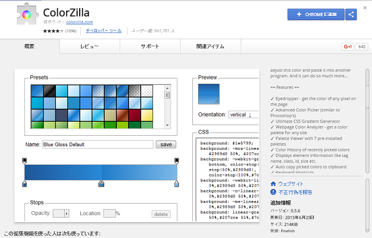Image resolution: width=372 pixels, height=238 pixels.
Task: Click the blue gradient bar
Action: (100, 172)
